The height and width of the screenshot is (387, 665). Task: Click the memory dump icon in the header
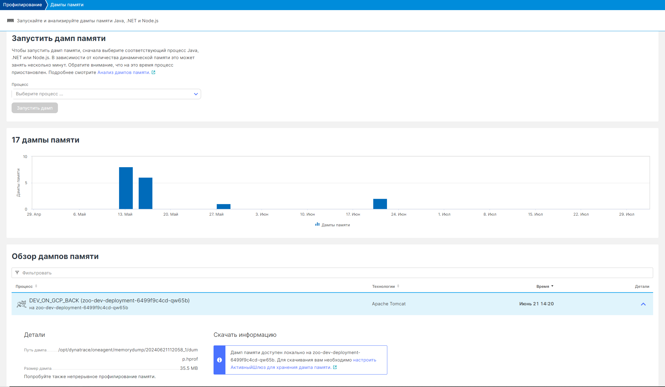click(10, 20)
